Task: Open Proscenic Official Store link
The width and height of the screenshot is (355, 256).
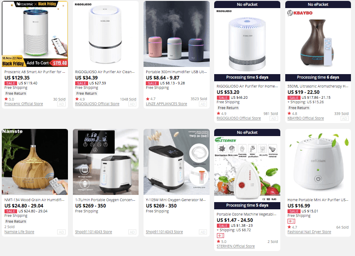Action: tap(23, 104)
